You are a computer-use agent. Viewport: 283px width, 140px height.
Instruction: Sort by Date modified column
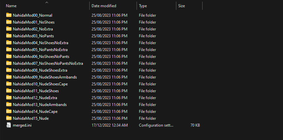(104, 6)
